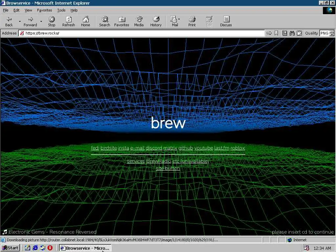Follow the fedi link

(95, 148)
